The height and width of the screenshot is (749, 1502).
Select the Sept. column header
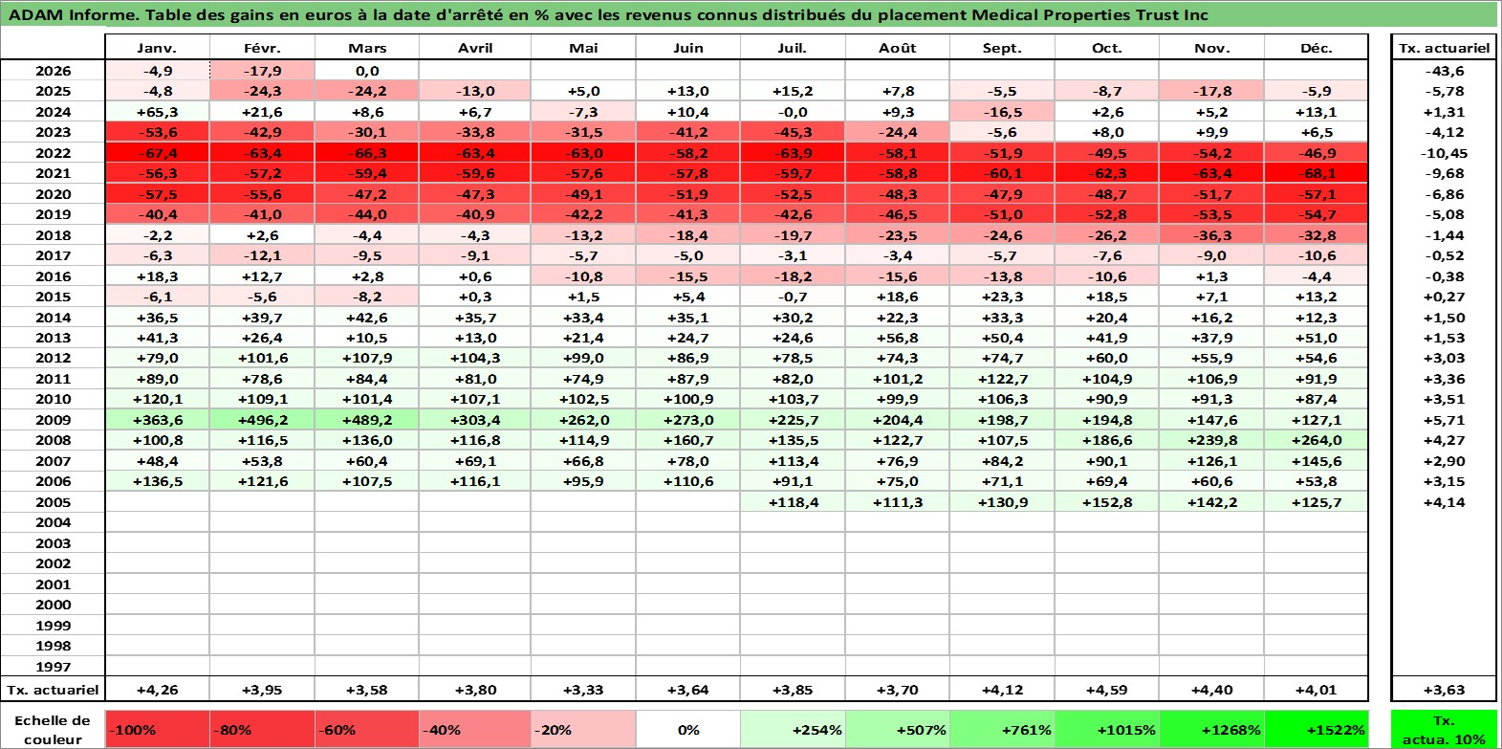(1002, 48)
